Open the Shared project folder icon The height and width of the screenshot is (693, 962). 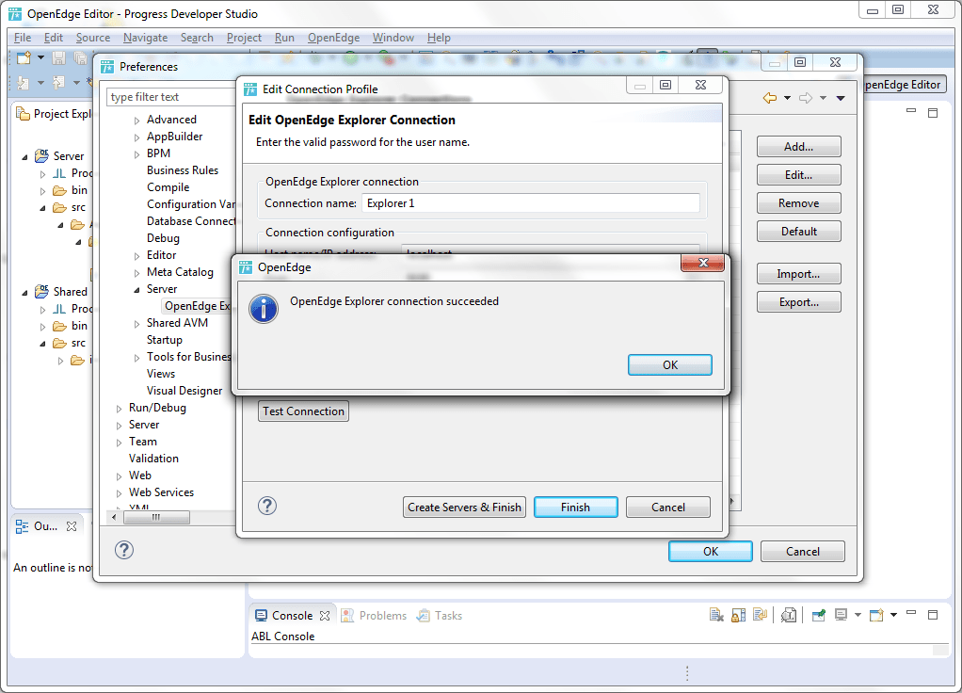[x=41, y=291]
